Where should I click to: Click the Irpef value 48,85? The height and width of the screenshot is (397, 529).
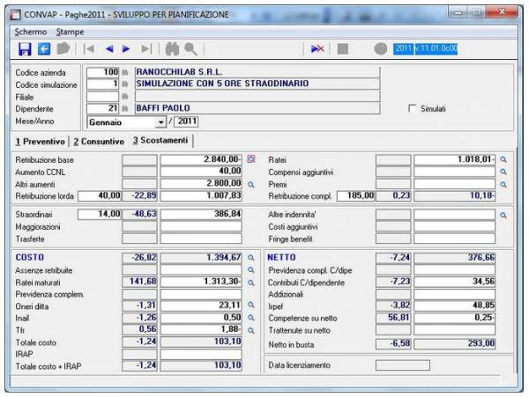[x=454, y=305]
